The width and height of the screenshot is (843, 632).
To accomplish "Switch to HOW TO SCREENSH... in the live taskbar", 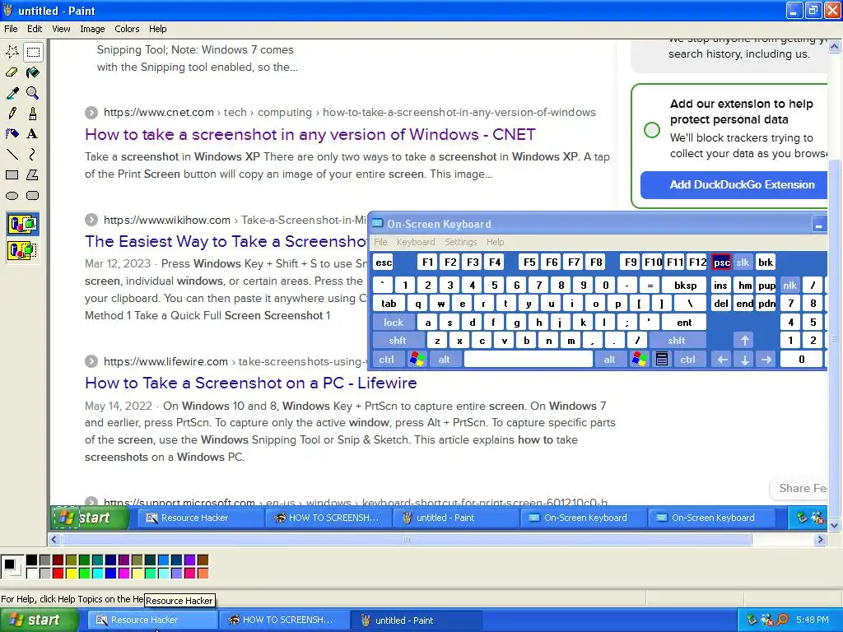I will [x=284, y=620].
